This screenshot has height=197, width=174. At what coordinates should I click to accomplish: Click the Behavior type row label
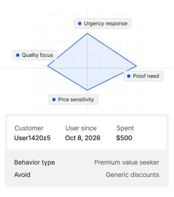click(35, 162)
